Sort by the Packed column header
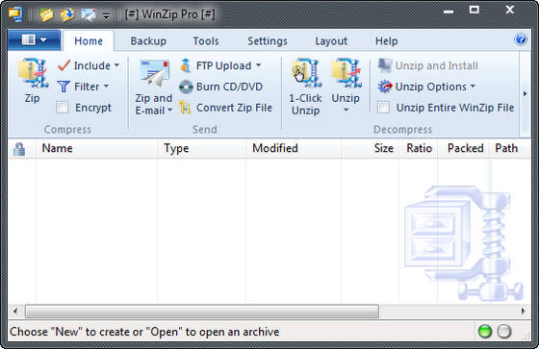539x349 pixels. (464, 148)
